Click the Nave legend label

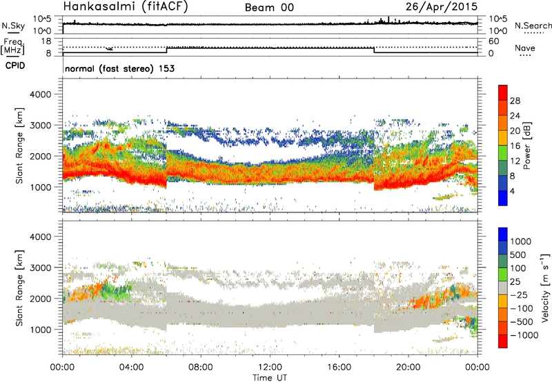525,48
